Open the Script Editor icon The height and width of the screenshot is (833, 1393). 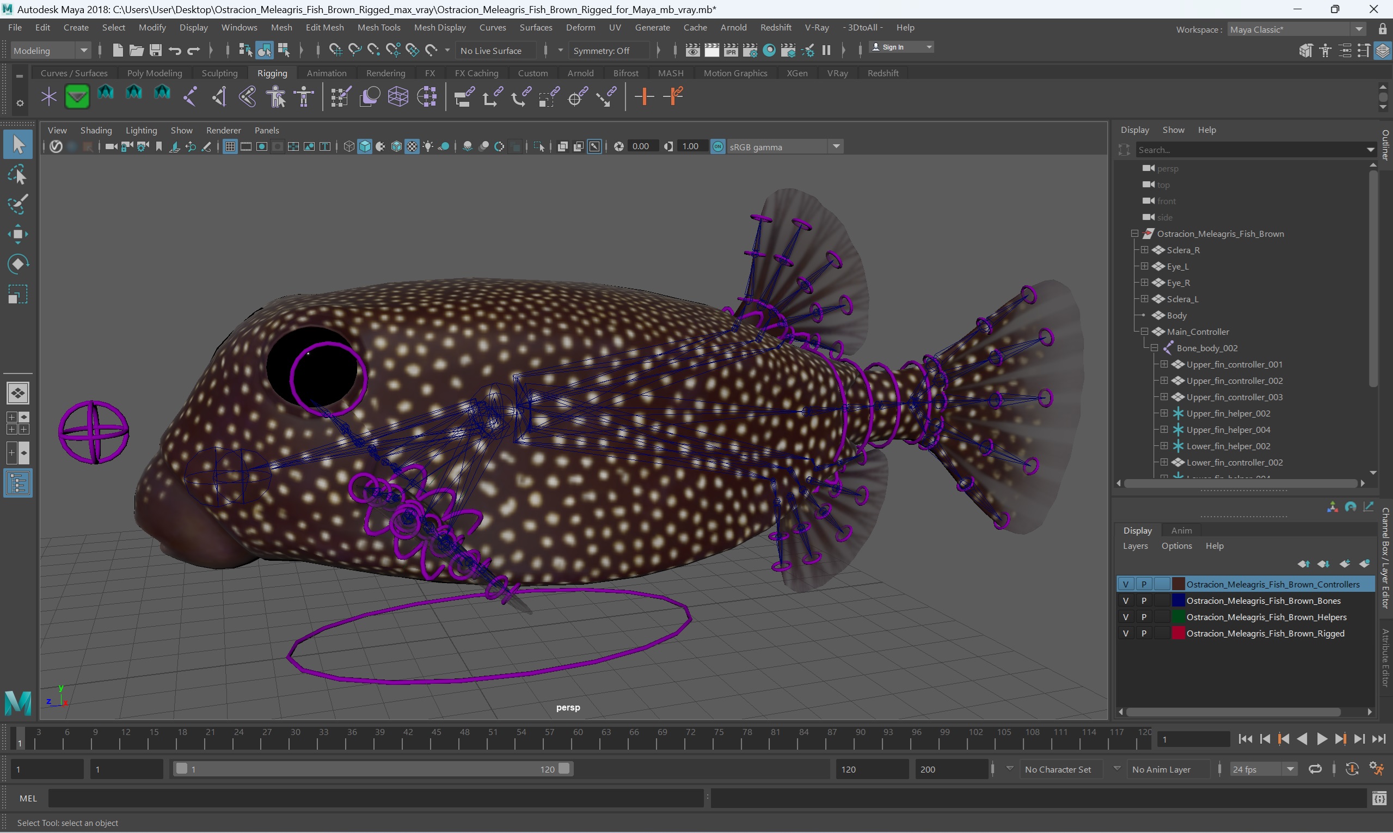click(1379, 798)
